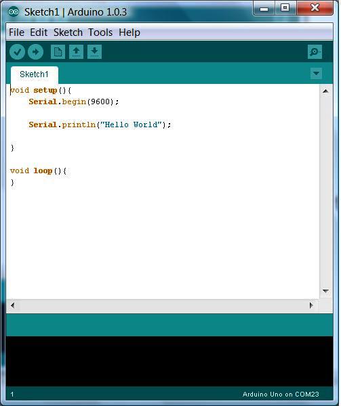Click the vertical scrollbar down arrow
341x406 pixels.
click(325, 291)
